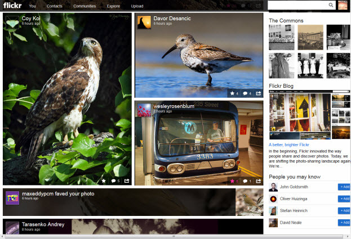Open the bus photo by wesleyrosenblum

[199, 143]
